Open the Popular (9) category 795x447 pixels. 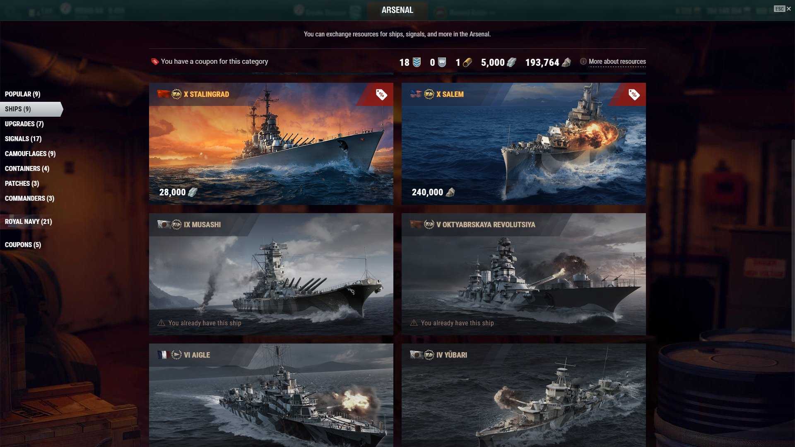pyautogui.click(x=23, y=94)
